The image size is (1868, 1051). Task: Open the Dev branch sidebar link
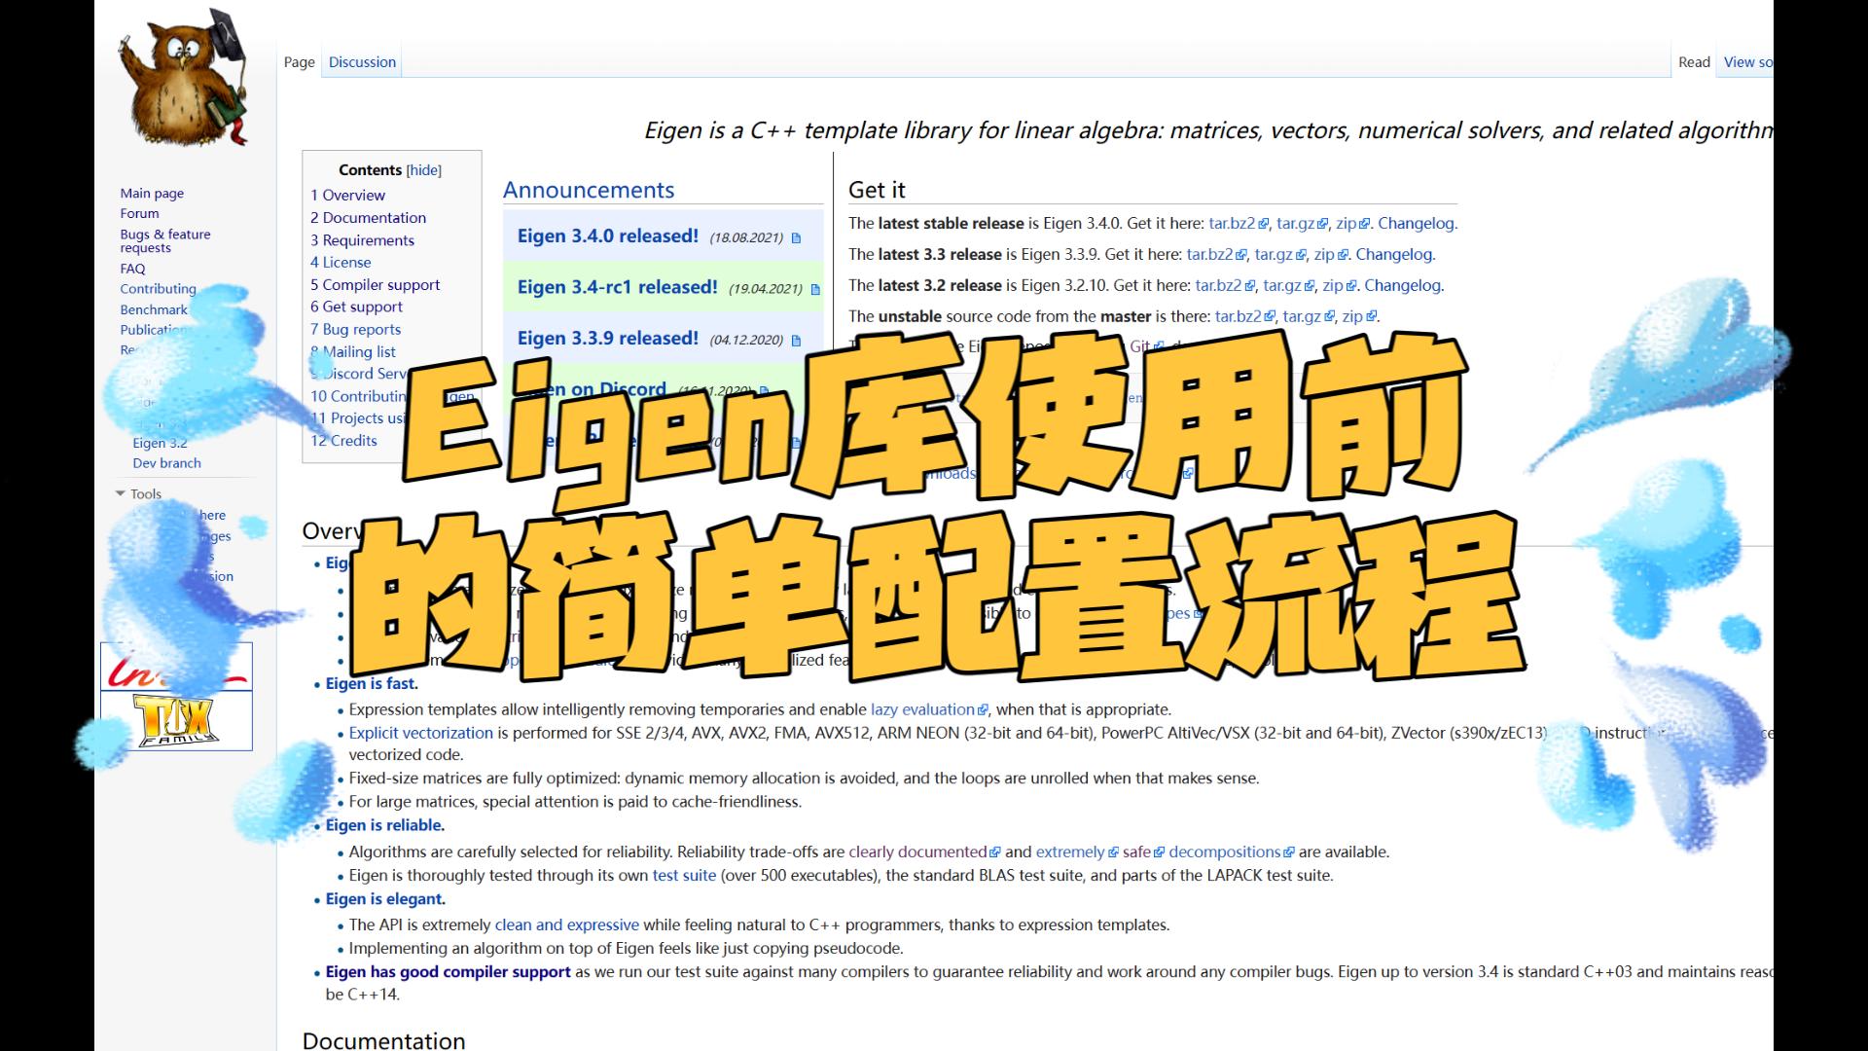166,463
